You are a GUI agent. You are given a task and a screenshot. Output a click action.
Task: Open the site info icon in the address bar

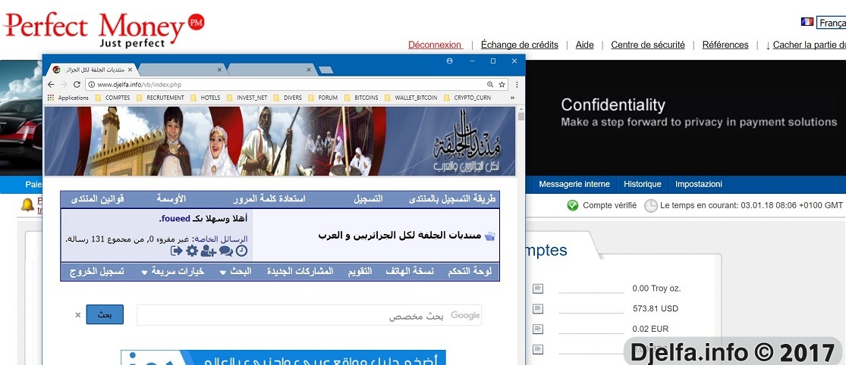[91, 85]
